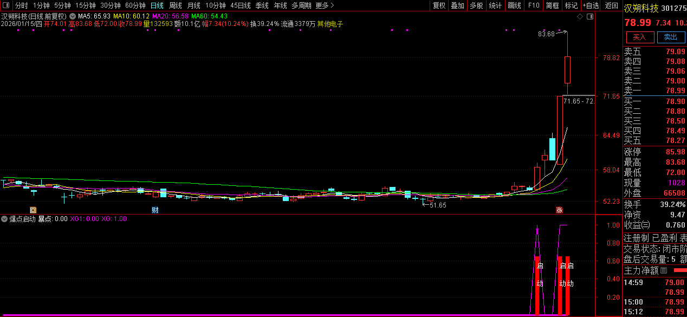Open the 更多 periods dropdown
This screenshot has height=317, width=687.
click(x=324, y=5)
